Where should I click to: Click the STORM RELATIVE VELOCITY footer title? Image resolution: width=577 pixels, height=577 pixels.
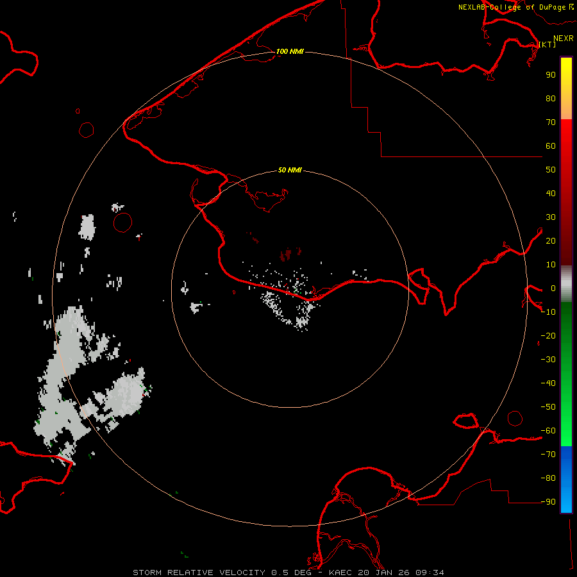pyautogui.click(x=199, y=573)
